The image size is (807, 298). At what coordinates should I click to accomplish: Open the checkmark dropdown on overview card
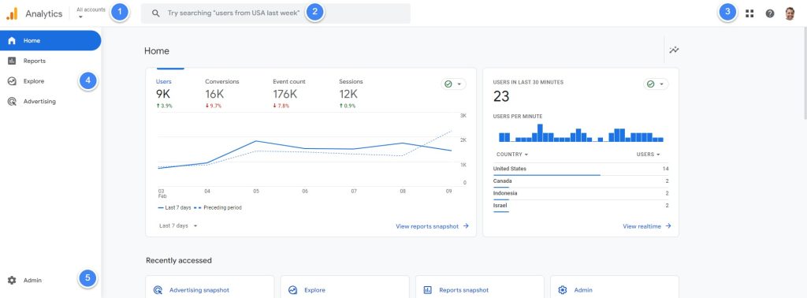tap(453, 84)
